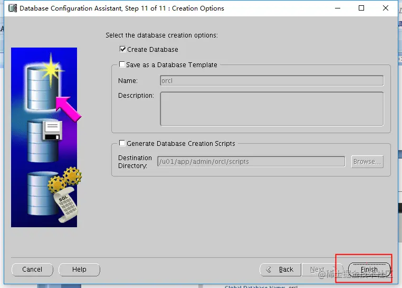This screenshot has height=288, width=402.
Task: Click the Database Configuration Assistant title bar icon
Action: coord(13,8)
